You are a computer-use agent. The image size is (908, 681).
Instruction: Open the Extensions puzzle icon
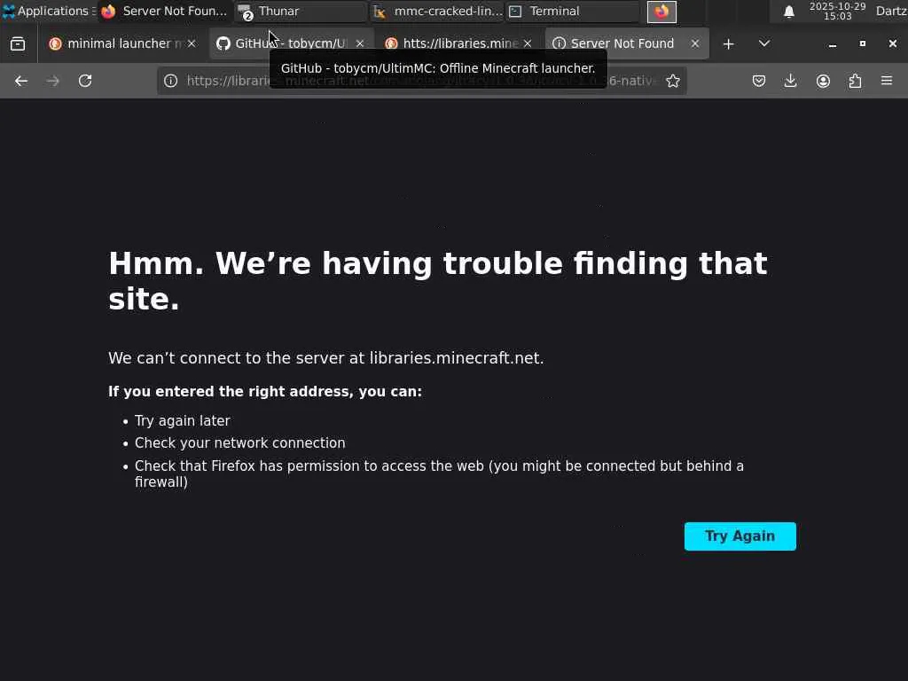855,81
